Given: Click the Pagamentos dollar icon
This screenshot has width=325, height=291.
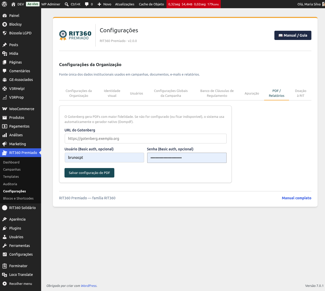Looking at the screenshot, I should click(5, 126).
